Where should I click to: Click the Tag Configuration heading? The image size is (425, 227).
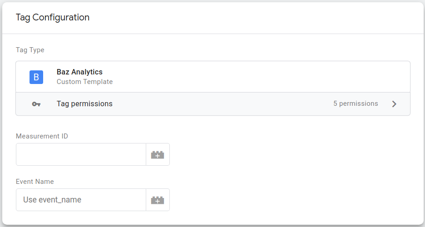coord(53,18)
